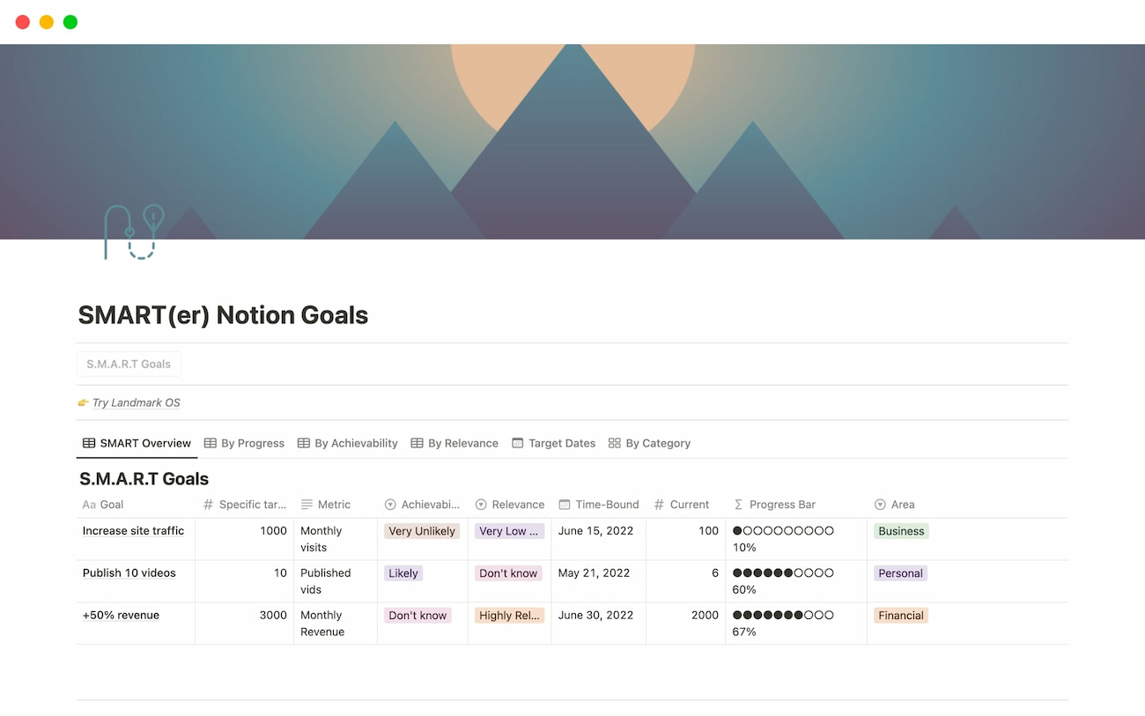Image resolution: width=1145 pixels, height=716 pixels.
Task: Click the Aa icon in the Goal column header
Action: point(88,505)
